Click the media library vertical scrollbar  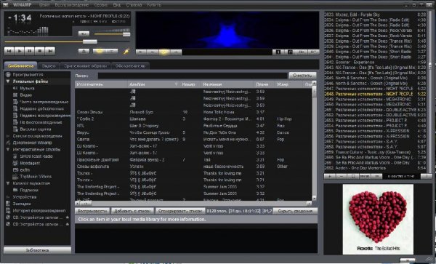coord(314,142)
